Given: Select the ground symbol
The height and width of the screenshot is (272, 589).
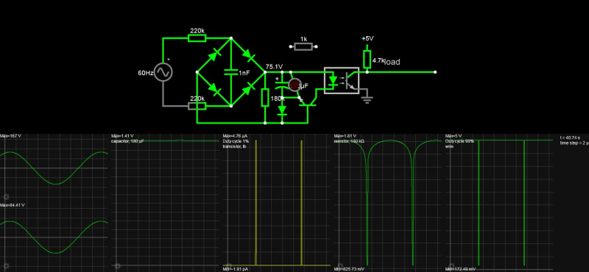Looking at the screenshot, I should point(367,99).
